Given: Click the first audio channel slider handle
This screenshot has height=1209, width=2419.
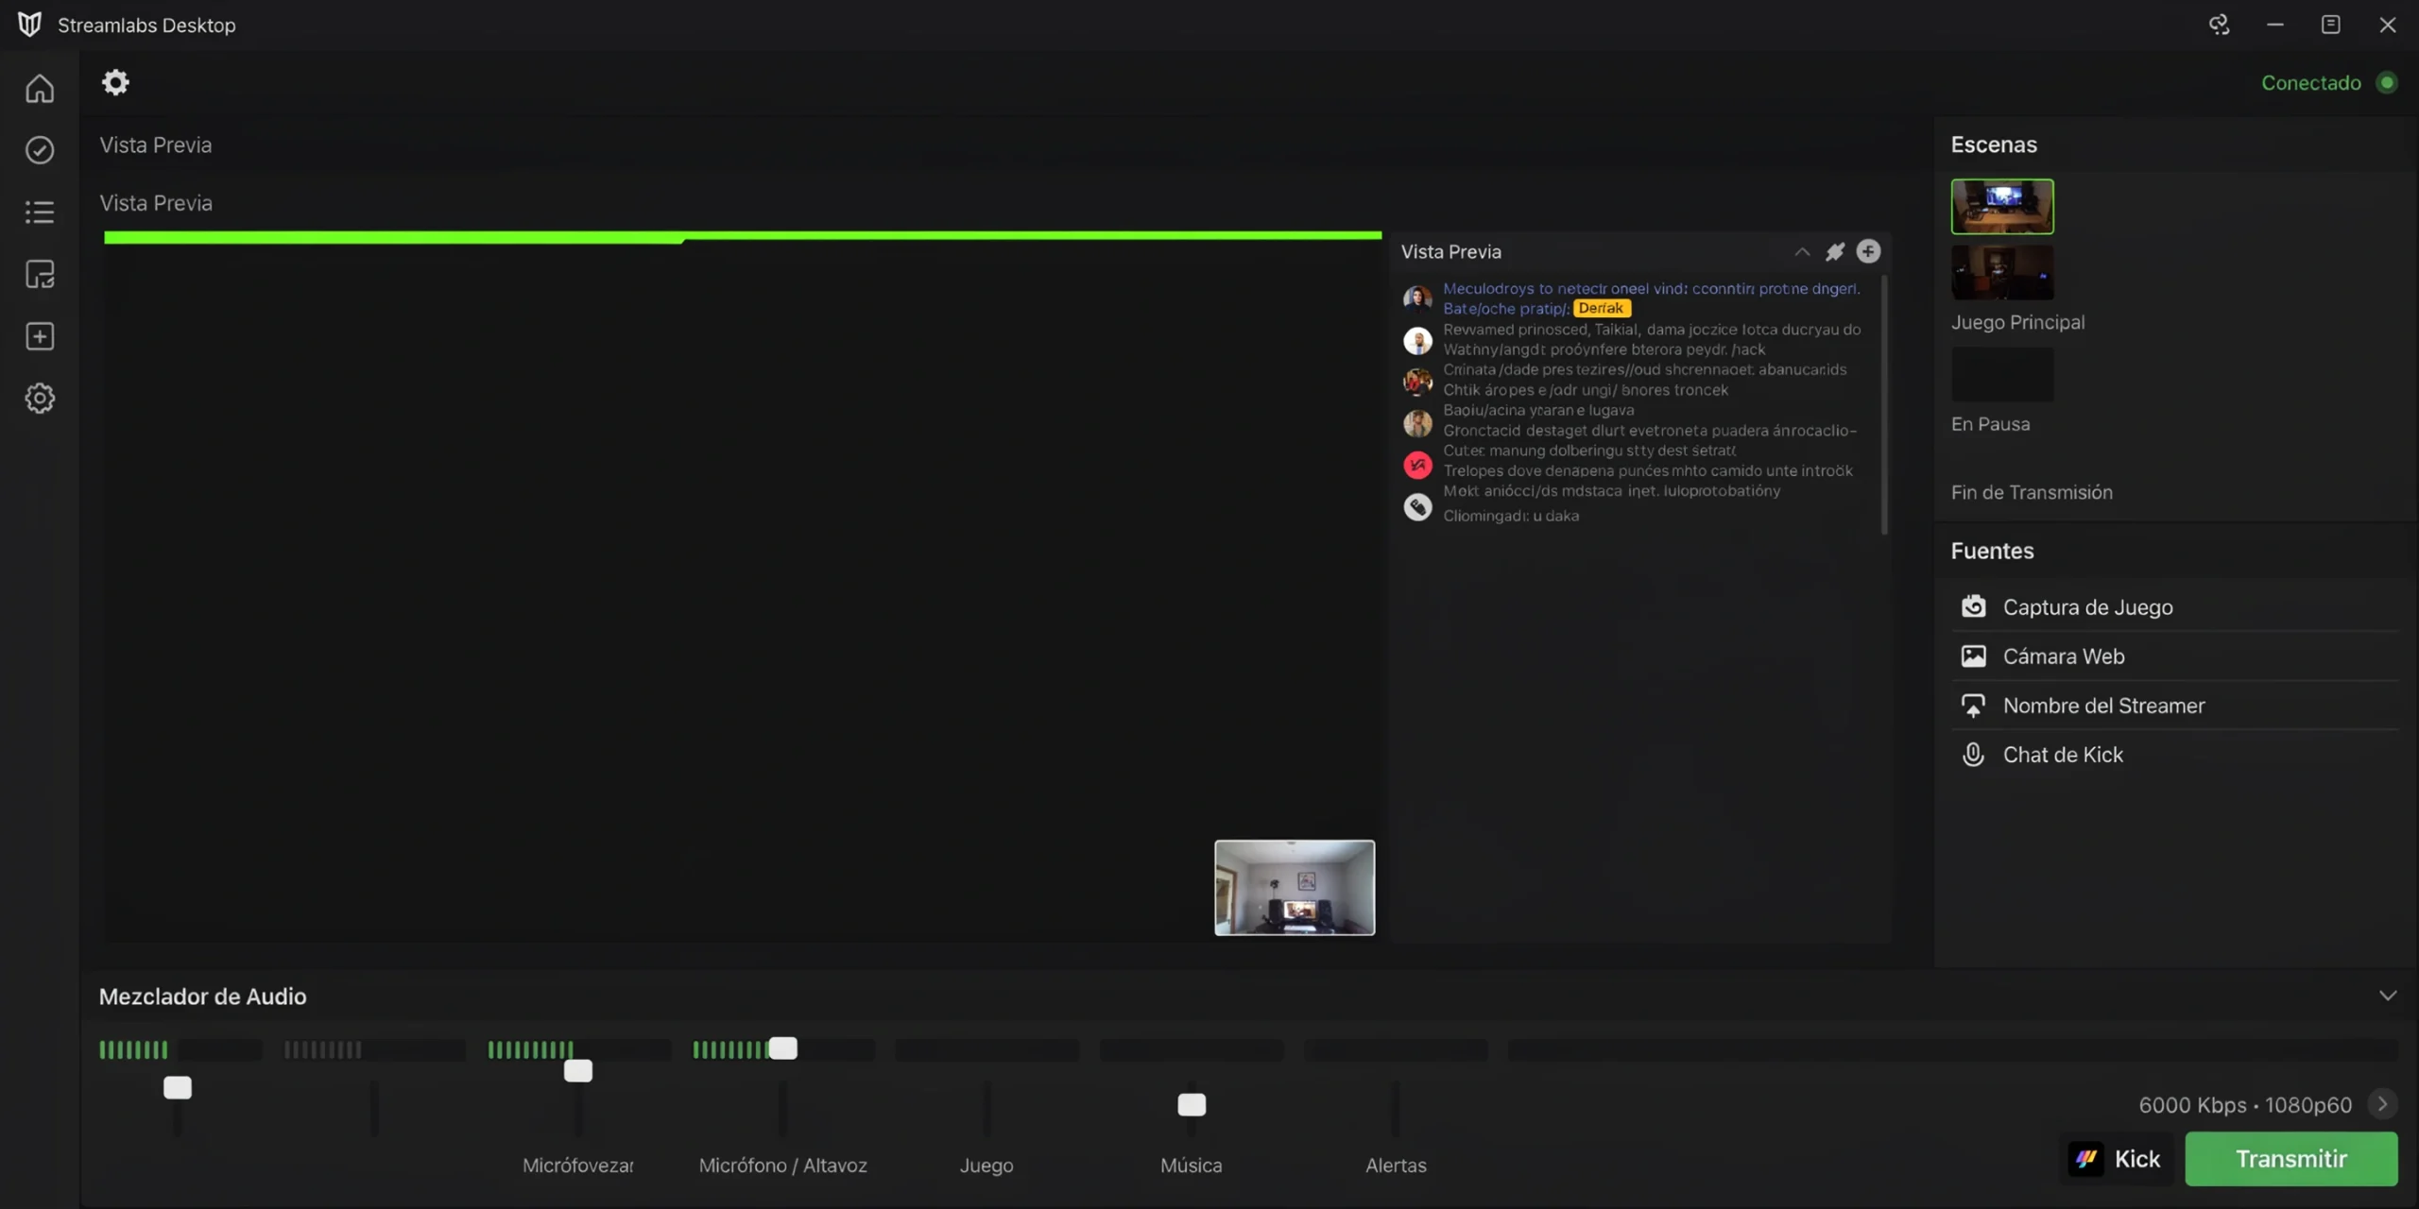Looking at the screenshot, I should coord(178,1087).
